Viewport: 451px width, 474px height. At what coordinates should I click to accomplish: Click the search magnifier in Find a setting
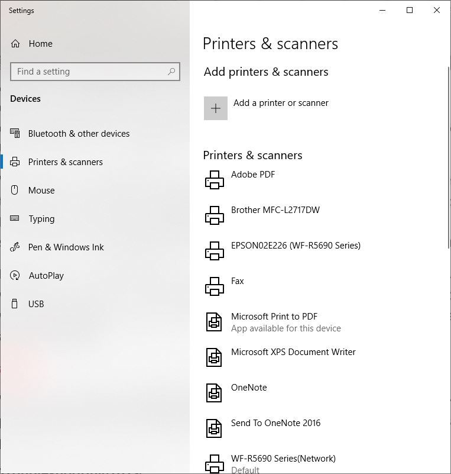(171, 72)
